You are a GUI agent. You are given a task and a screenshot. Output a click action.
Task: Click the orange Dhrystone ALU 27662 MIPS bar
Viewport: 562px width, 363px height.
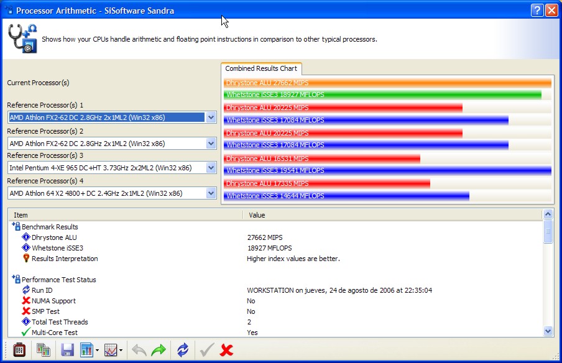point(387,83)
